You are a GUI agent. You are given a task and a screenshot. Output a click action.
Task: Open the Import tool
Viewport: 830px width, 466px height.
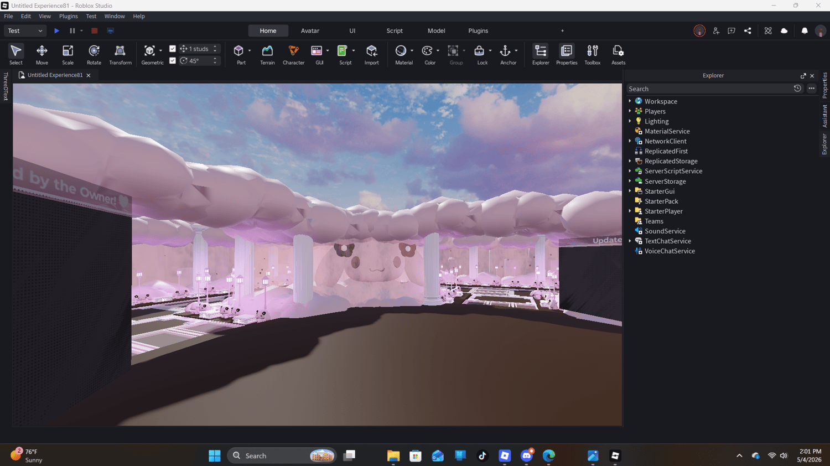point(371,54)
